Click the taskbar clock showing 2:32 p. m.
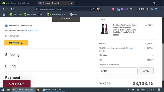Screen dimensions: 164x92 pos(151,90)
